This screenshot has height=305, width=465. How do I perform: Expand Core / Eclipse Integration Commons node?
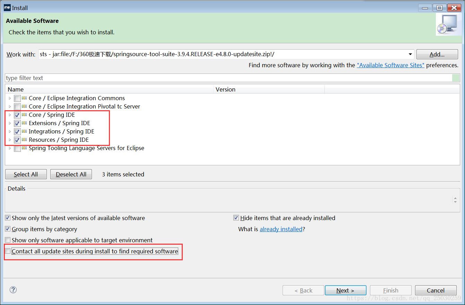[10, 98]
